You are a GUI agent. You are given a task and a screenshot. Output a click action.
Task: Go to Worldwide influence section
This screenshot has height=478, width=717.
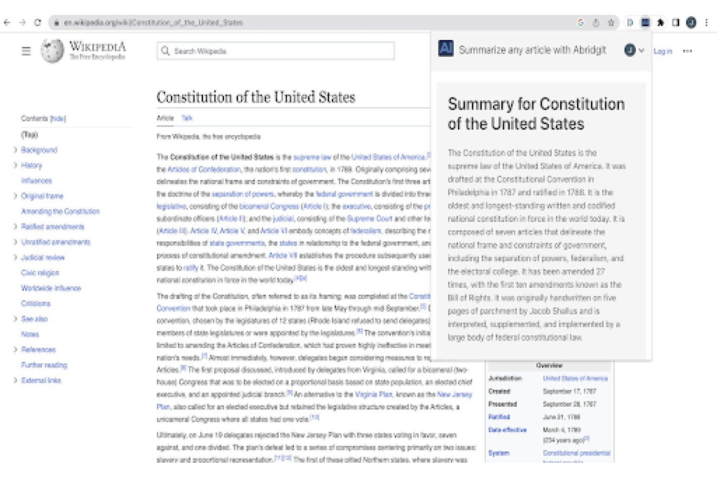tap(51, 288)
